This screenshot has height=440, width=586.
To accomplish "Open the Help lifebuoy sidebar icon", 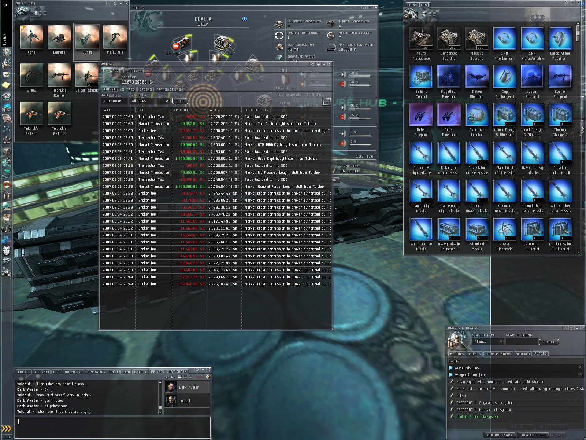I will coord(6,184).
